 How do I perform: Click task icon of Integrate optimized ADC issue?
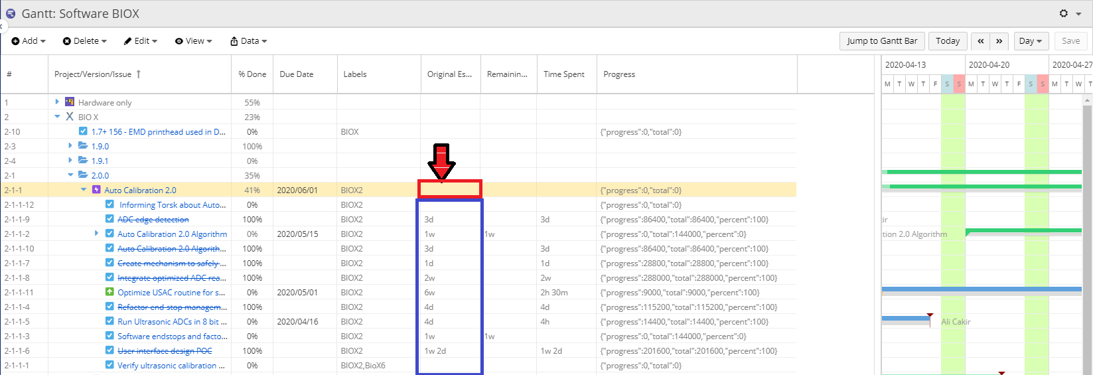tap(109, 277)
